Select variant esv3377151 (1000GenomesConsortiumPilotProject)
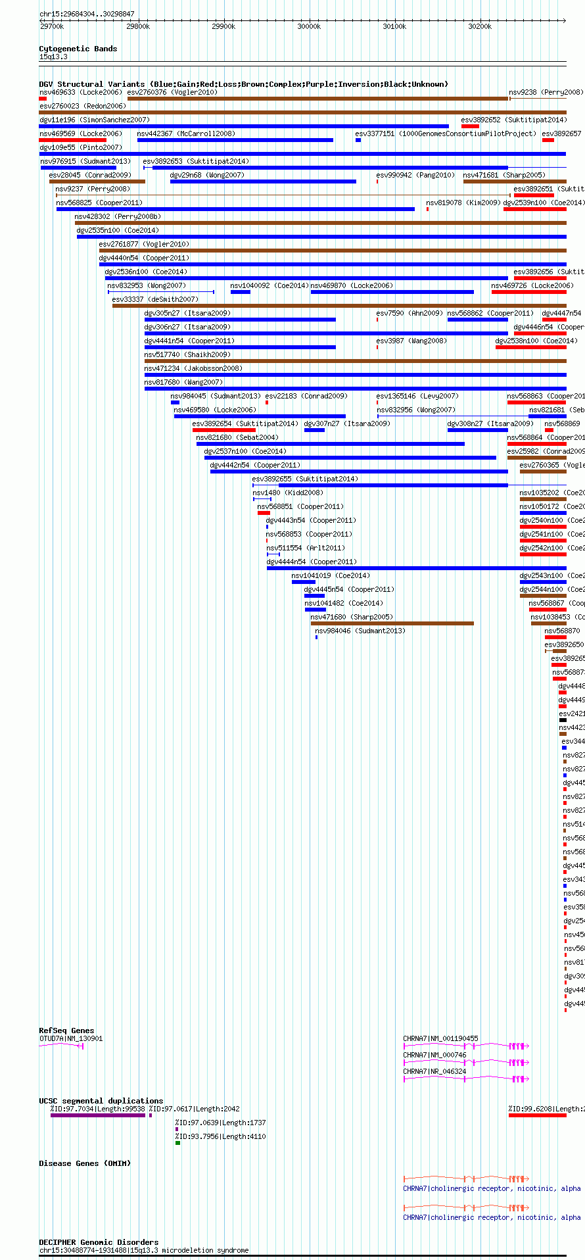 click(446, 134)
